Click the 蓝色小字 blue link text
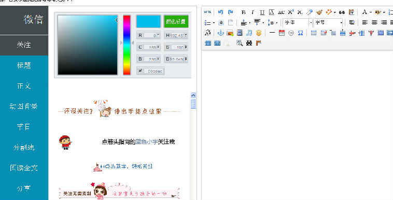Image resolution: width=393 pixels, height=200 pixels. point(147,142)
